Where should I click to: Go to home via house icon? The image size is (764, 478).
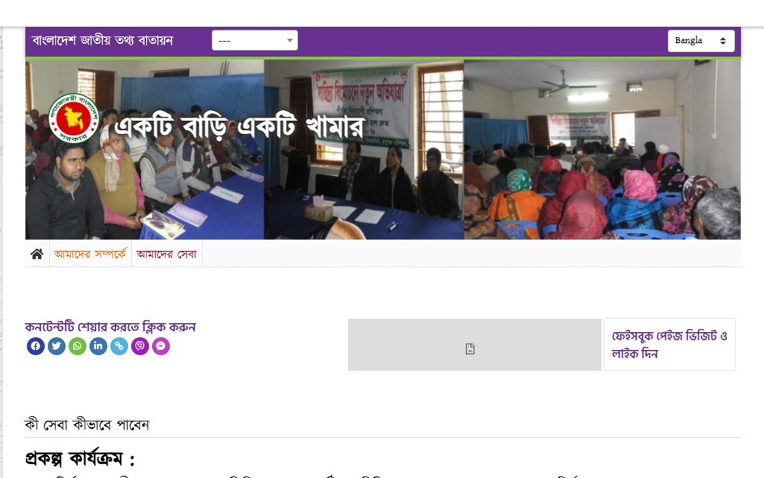(37, 254)
